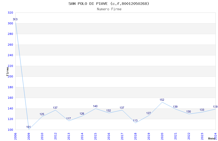
Task: Click the data label 132
Action: click(108, 110)
